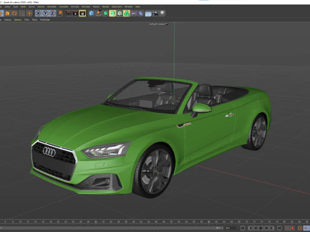Open the viewport Panel menu

coord(35,20)
